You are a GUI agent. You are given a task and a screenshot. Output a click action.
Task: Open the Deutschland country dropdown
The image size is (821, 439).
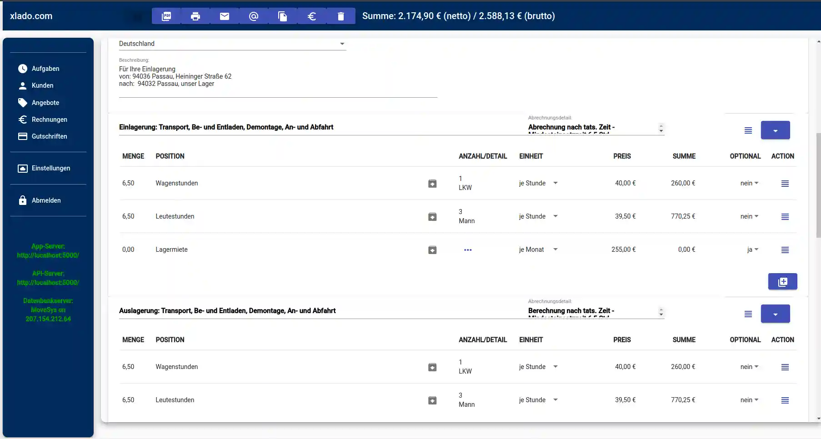[233, 44]
